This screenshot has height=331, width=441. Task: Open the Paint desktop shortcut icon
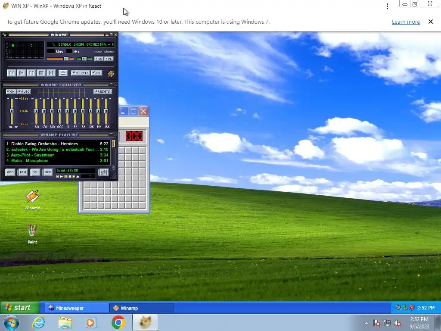click(32, 234)
